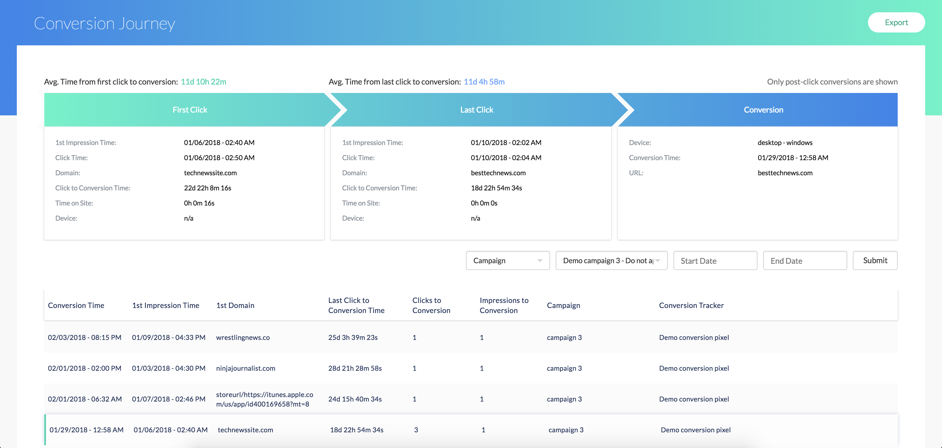942x448 pixels.
Task: Select the wrestlingnews.co conversion row
Action: point(243,337)
